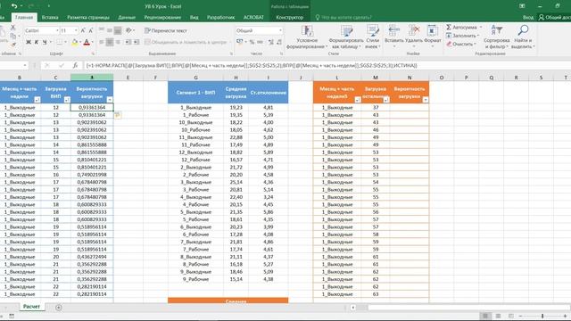The image size is (571, 321).
Task: Open the Данные ribbon tab
Action: point(127,17)
